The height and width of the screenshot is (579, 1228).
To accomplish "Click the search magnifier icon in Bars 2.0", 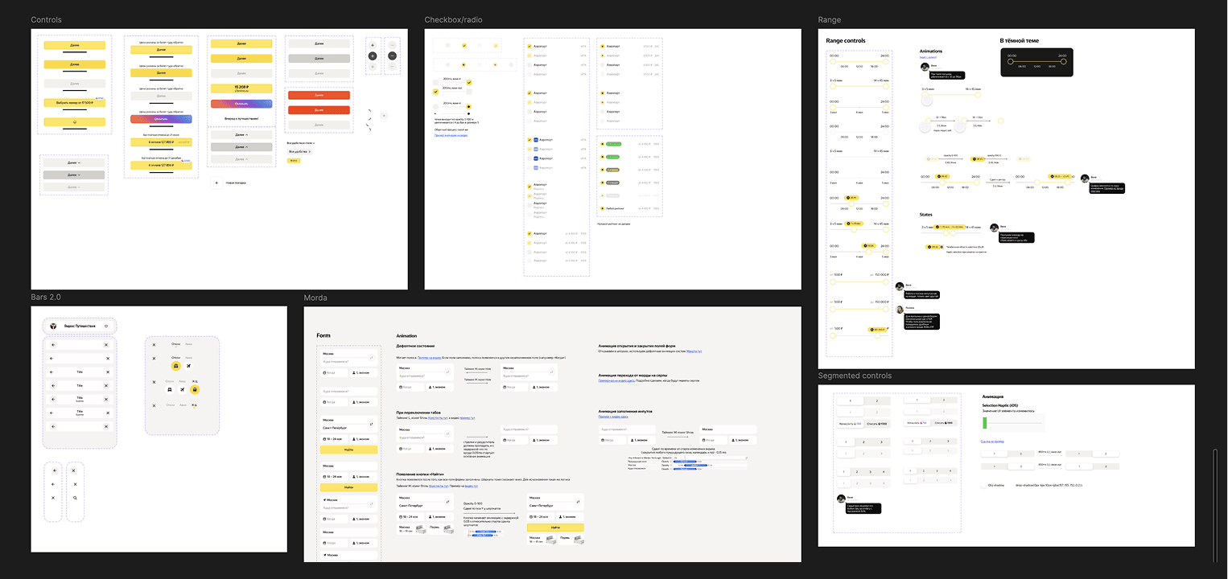I will pos(75,498).
